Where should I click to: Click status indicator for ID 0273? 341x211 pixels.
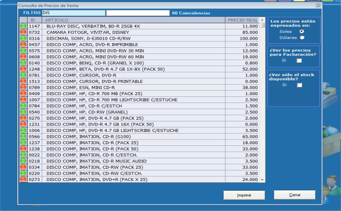click(23, 180)
